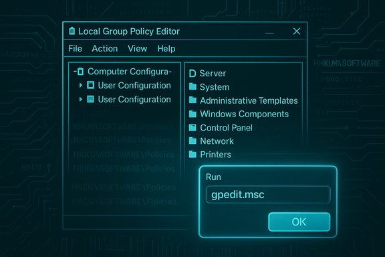This screenshot has height=257, width=385.
Task: Click OK in the Run dialog
Action: 299,222
